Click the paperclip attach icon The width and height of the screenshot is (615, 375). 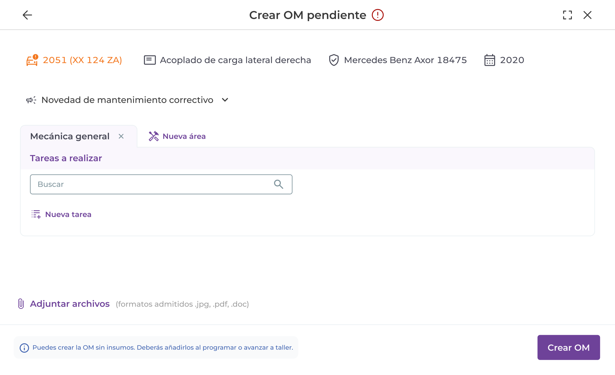click(x=21, y=304)
